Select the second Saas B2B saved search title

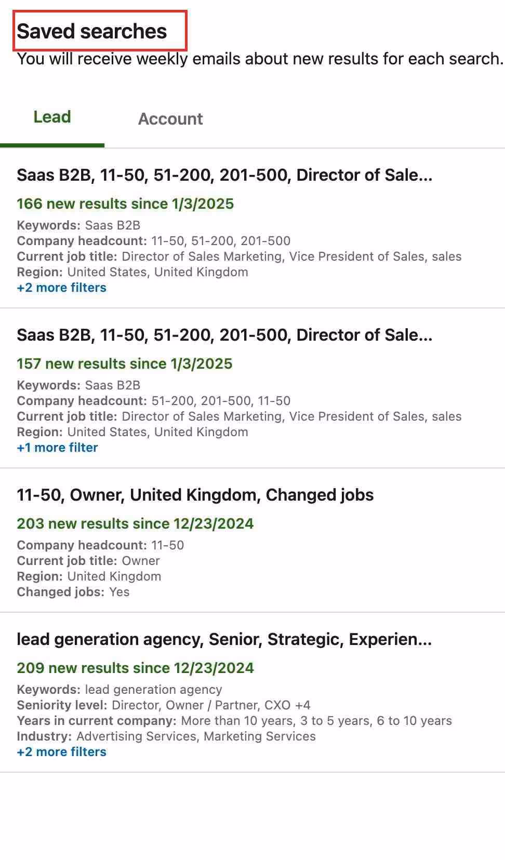225,335
